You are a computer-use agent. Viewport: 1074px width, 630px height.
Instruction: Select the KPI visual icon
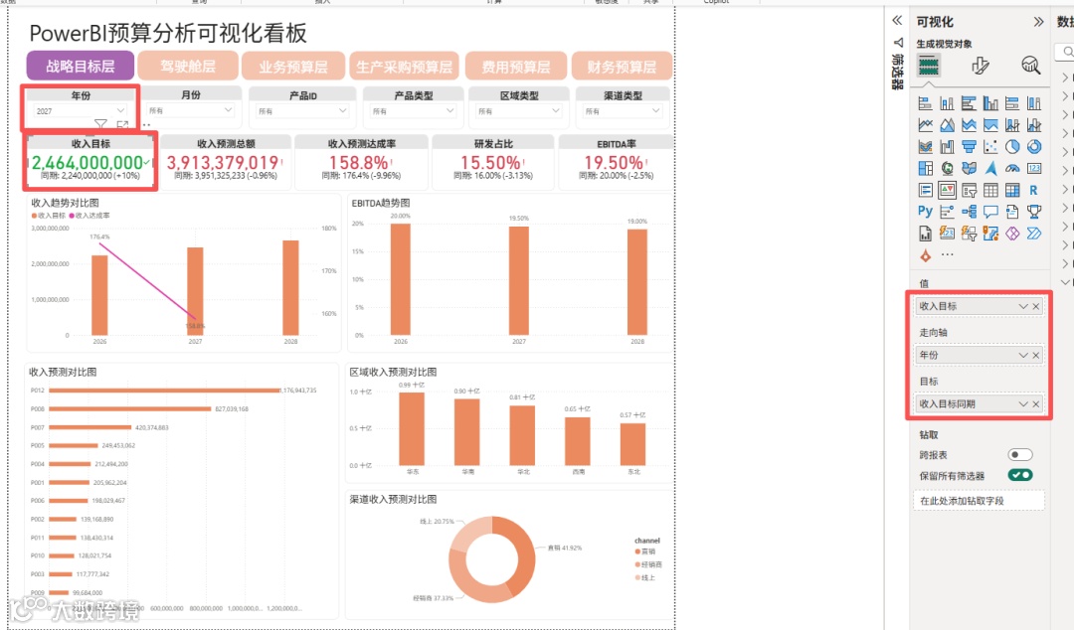(948, 190)
